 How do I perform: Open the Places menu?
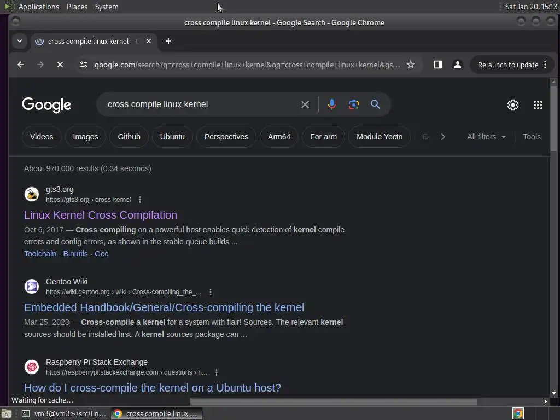click(x=77, y=7)
